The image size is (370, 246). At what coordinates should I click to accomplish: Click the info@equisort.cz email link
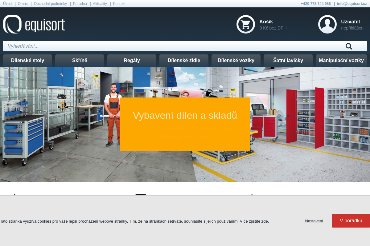coord(352,4)
